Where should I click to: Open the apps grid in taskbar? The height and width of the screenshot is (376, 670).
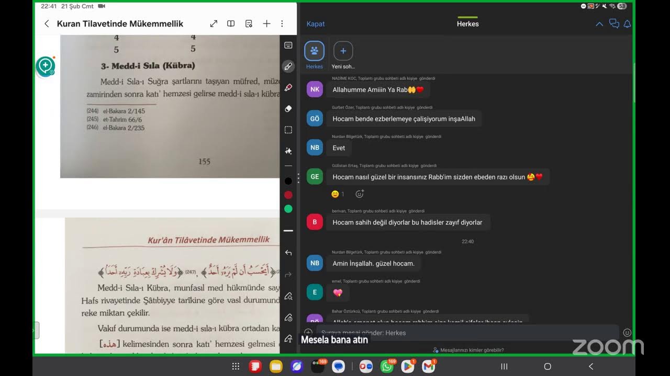[x=236, y=367]
